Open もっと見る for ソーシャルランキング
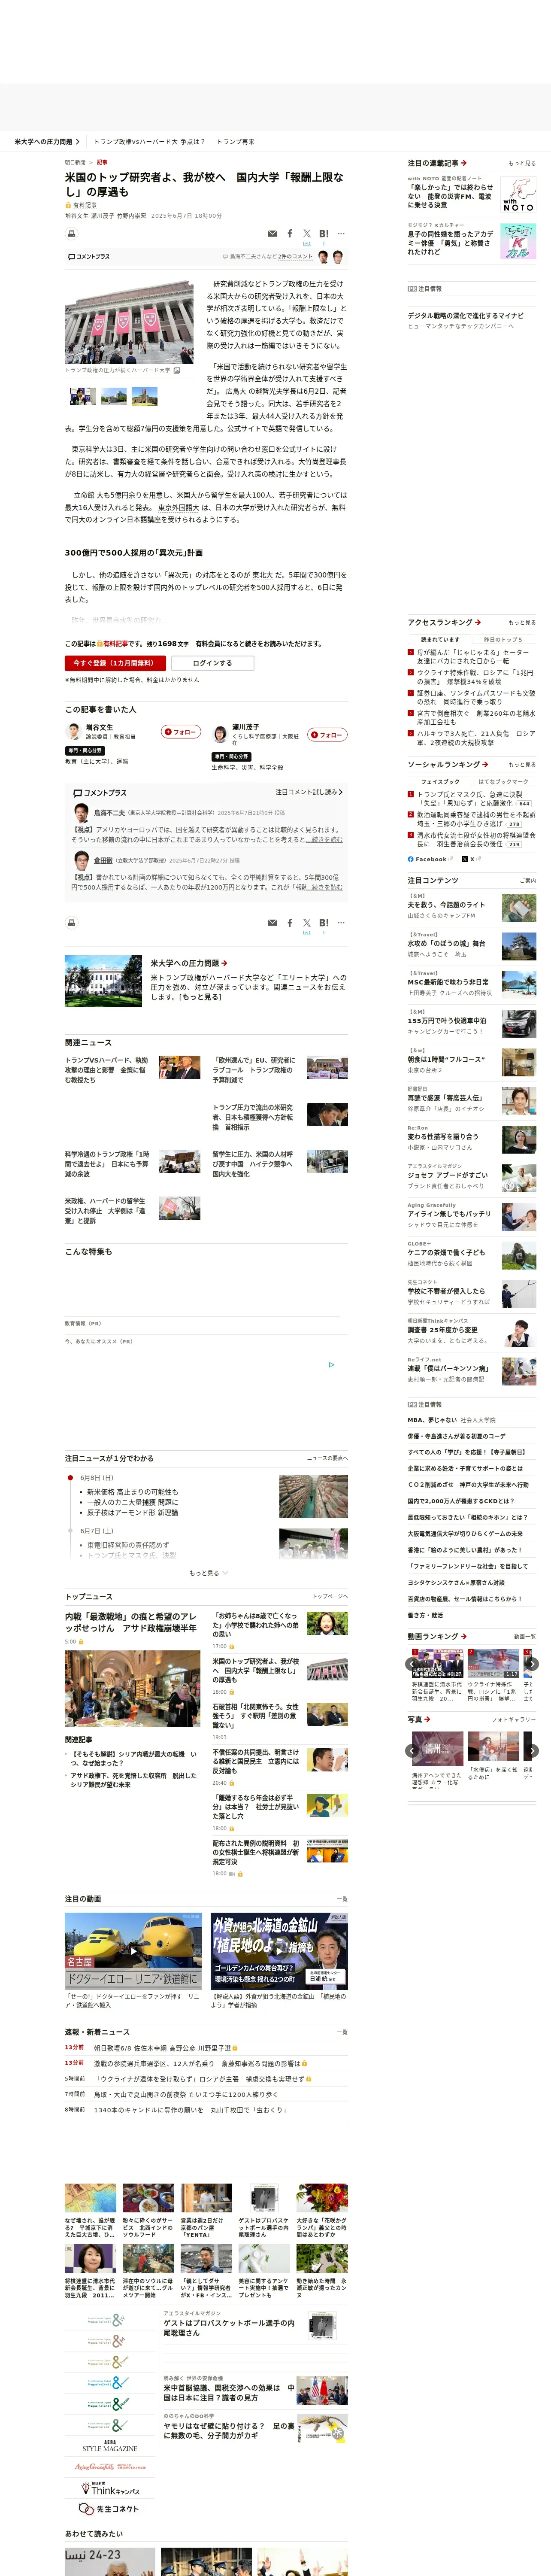 point(522,764)
